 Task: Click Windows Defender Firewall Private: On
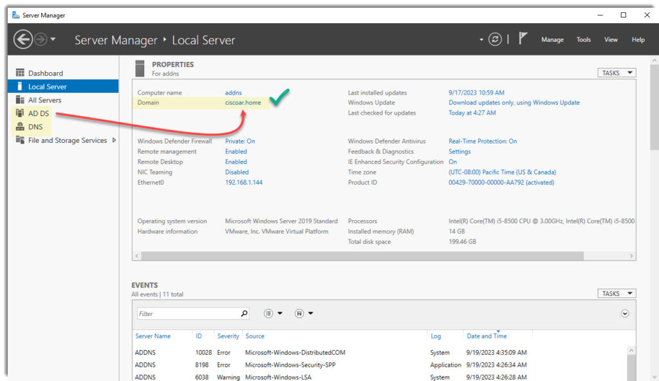[240, 142]
